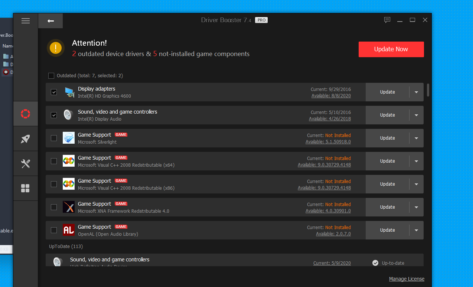Expand dropdown arrow for OpenAL update
The width and height of the screenshot is (473, 287).
point(416,230)
